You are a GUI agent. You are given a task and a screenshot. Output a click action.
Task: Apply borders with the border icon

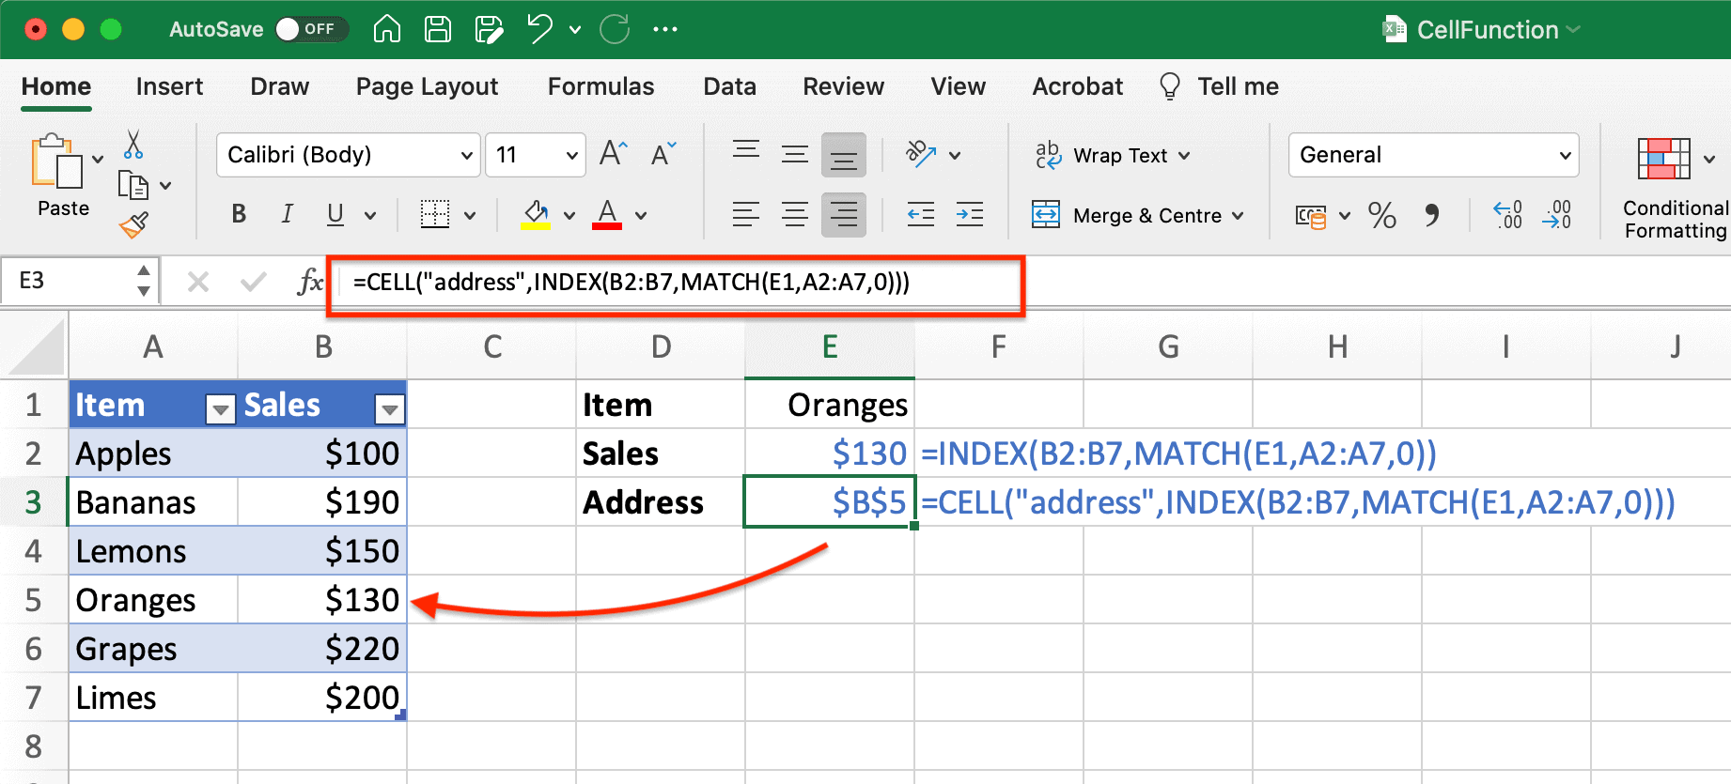(434, 215)
